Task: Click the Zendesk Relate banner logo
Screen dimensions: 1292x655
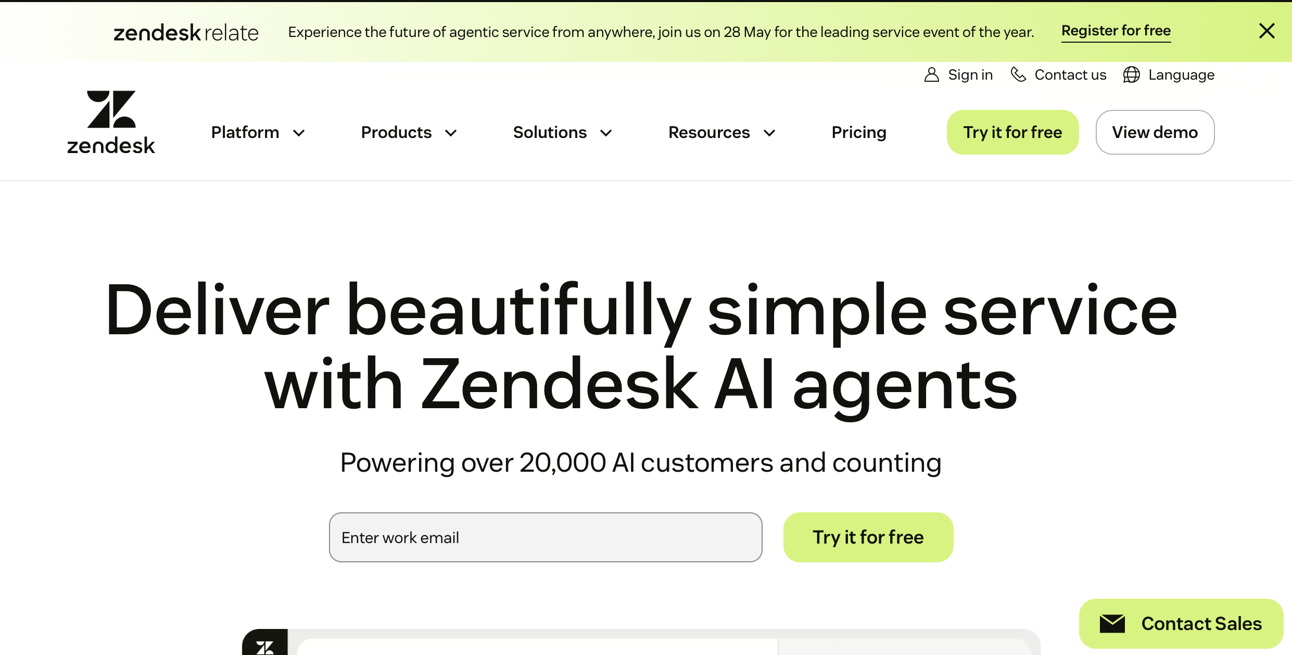Action: (x=186, y=32)
